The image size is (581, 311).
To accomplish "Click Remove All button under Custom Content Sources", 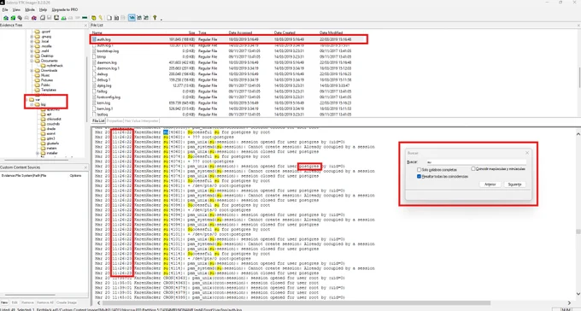I will pyautogui.click(x=45, y=302).
